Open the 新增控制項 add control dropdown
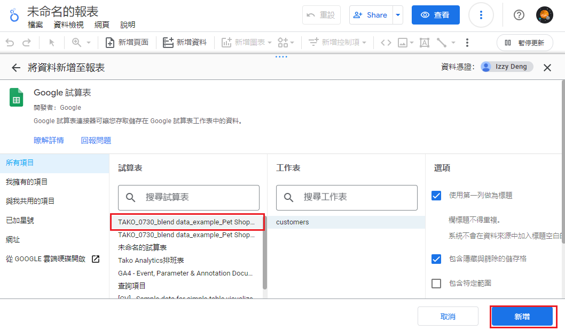This screenshot has width=565, height=331. [338, 43]
